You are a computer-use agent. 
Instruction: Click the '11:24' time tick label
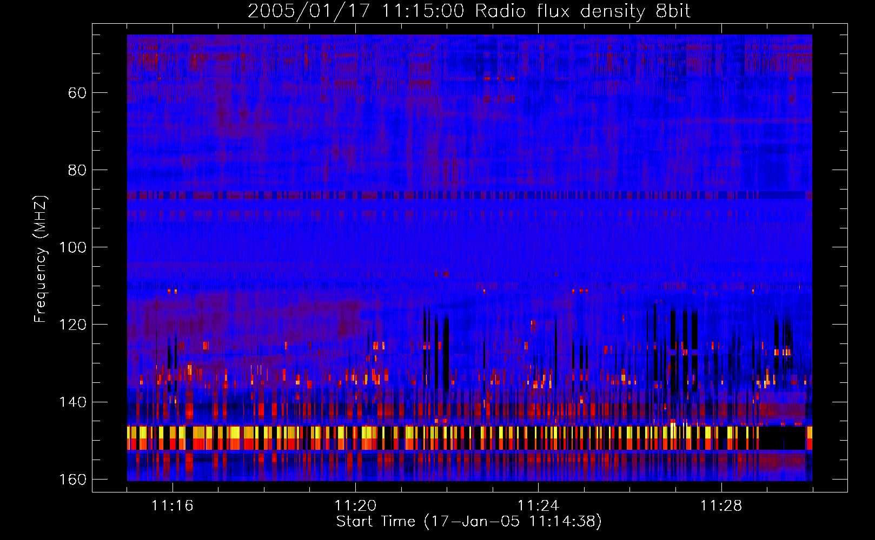point(538,506)
